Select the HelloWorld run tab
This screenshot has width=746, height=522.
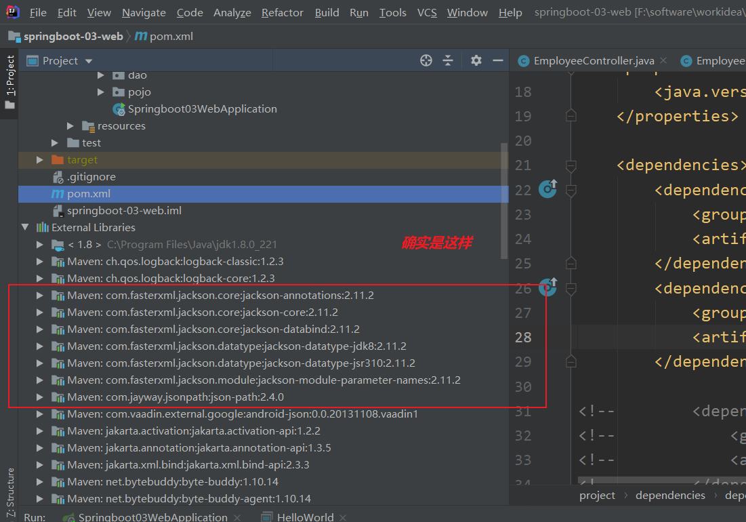point(306,517)
